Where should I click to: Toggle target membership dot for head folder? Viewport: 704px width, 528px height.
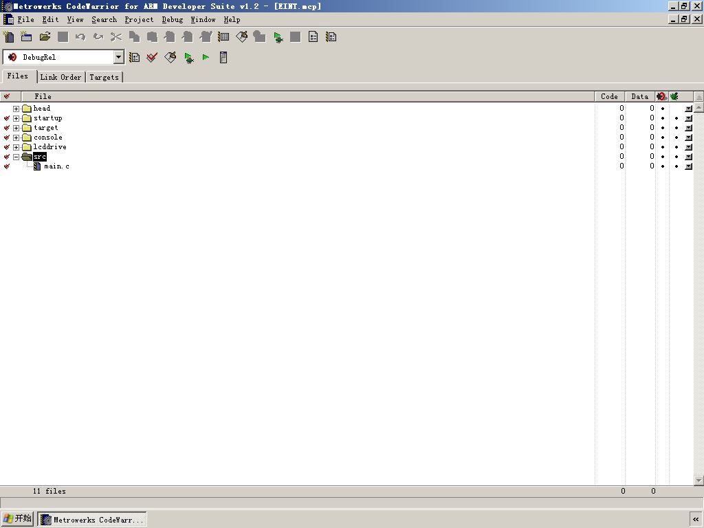(x=662, y=108)
